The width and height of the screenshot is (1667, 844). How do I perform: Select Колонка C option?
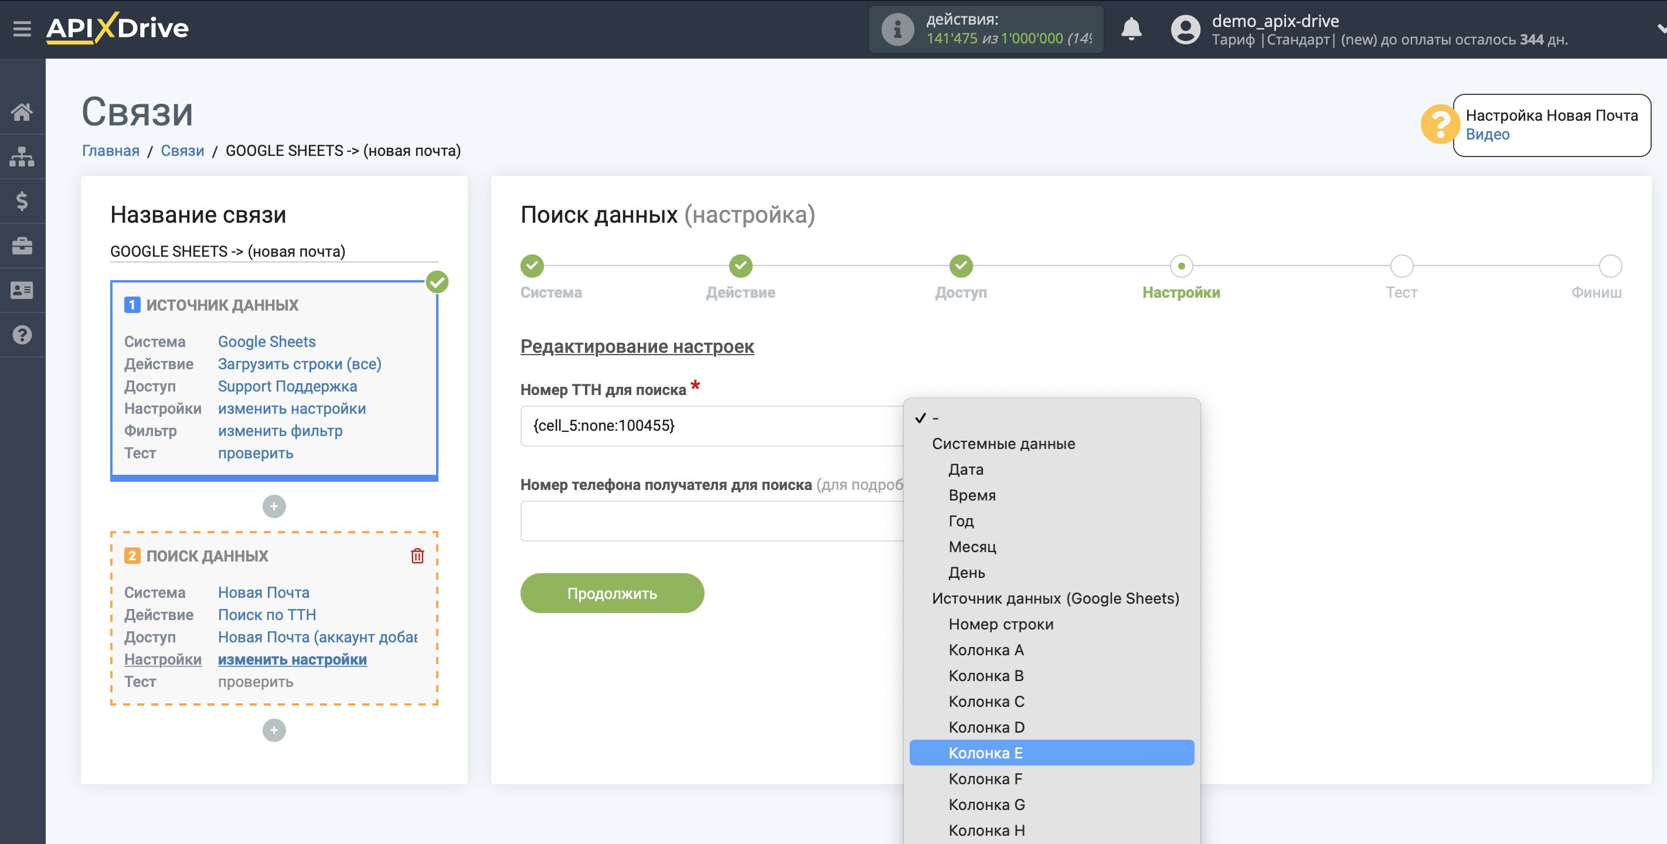tap(1052, 702)
